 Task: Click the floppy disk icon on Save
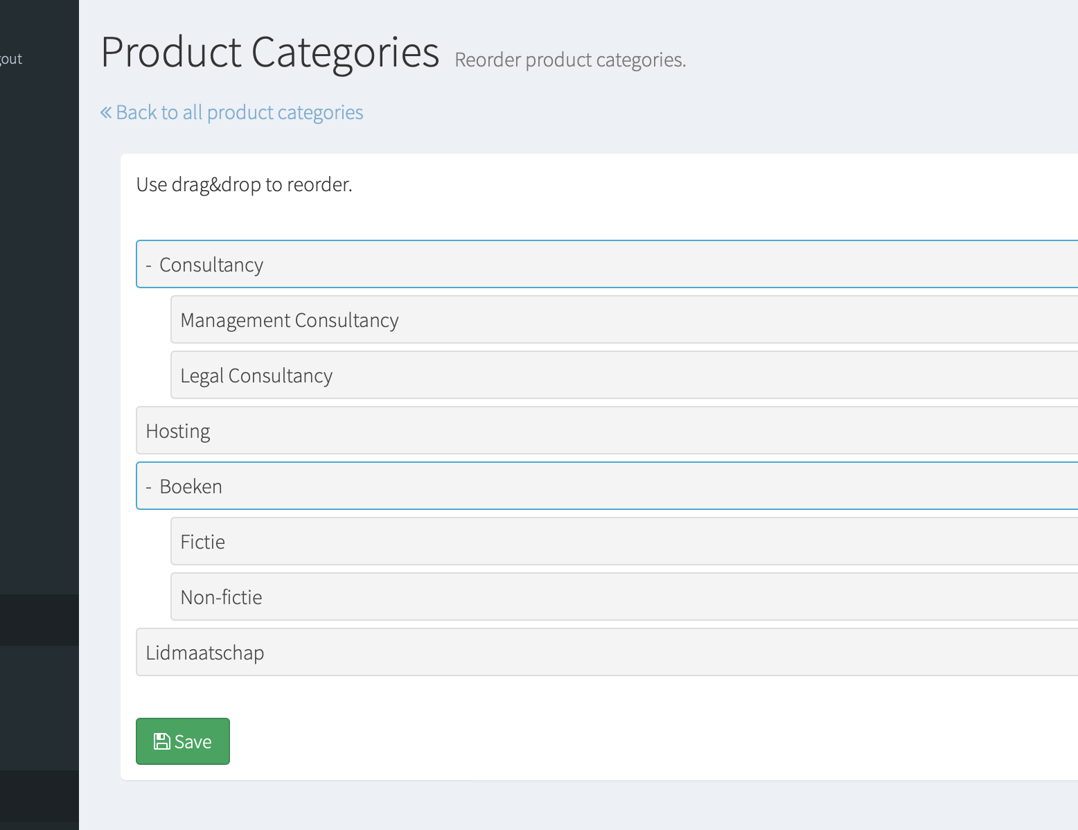click(x=161, y=742)
